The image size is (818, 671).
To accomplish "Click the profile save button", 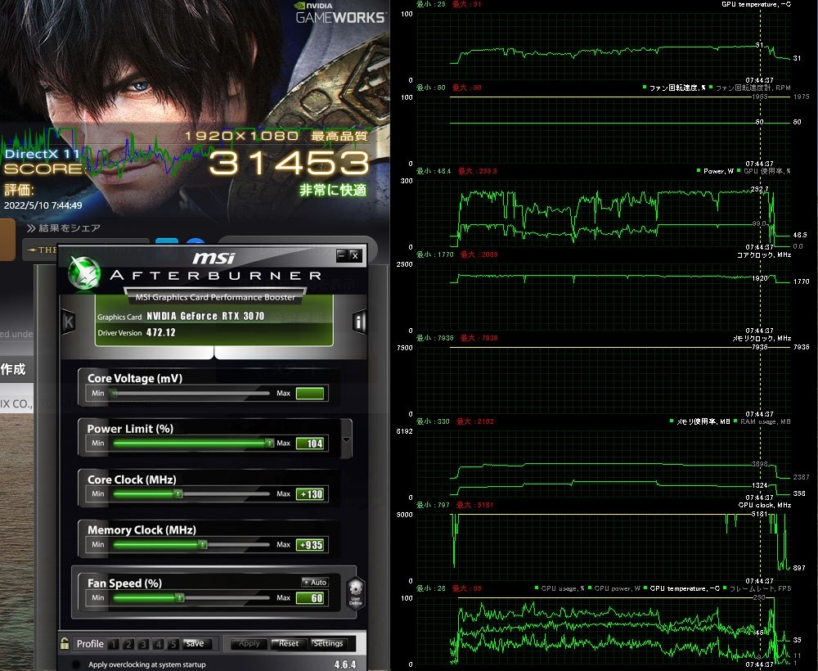I will pos(196,644).
